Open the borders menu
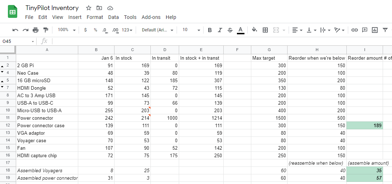The image size is (392, 184). tap(265, 30)
